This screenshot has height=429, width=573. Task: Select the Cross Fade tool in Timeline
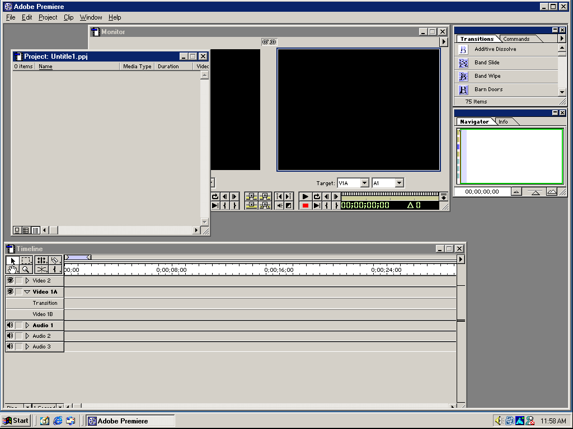pyautogui.click(x=41, y=270)
